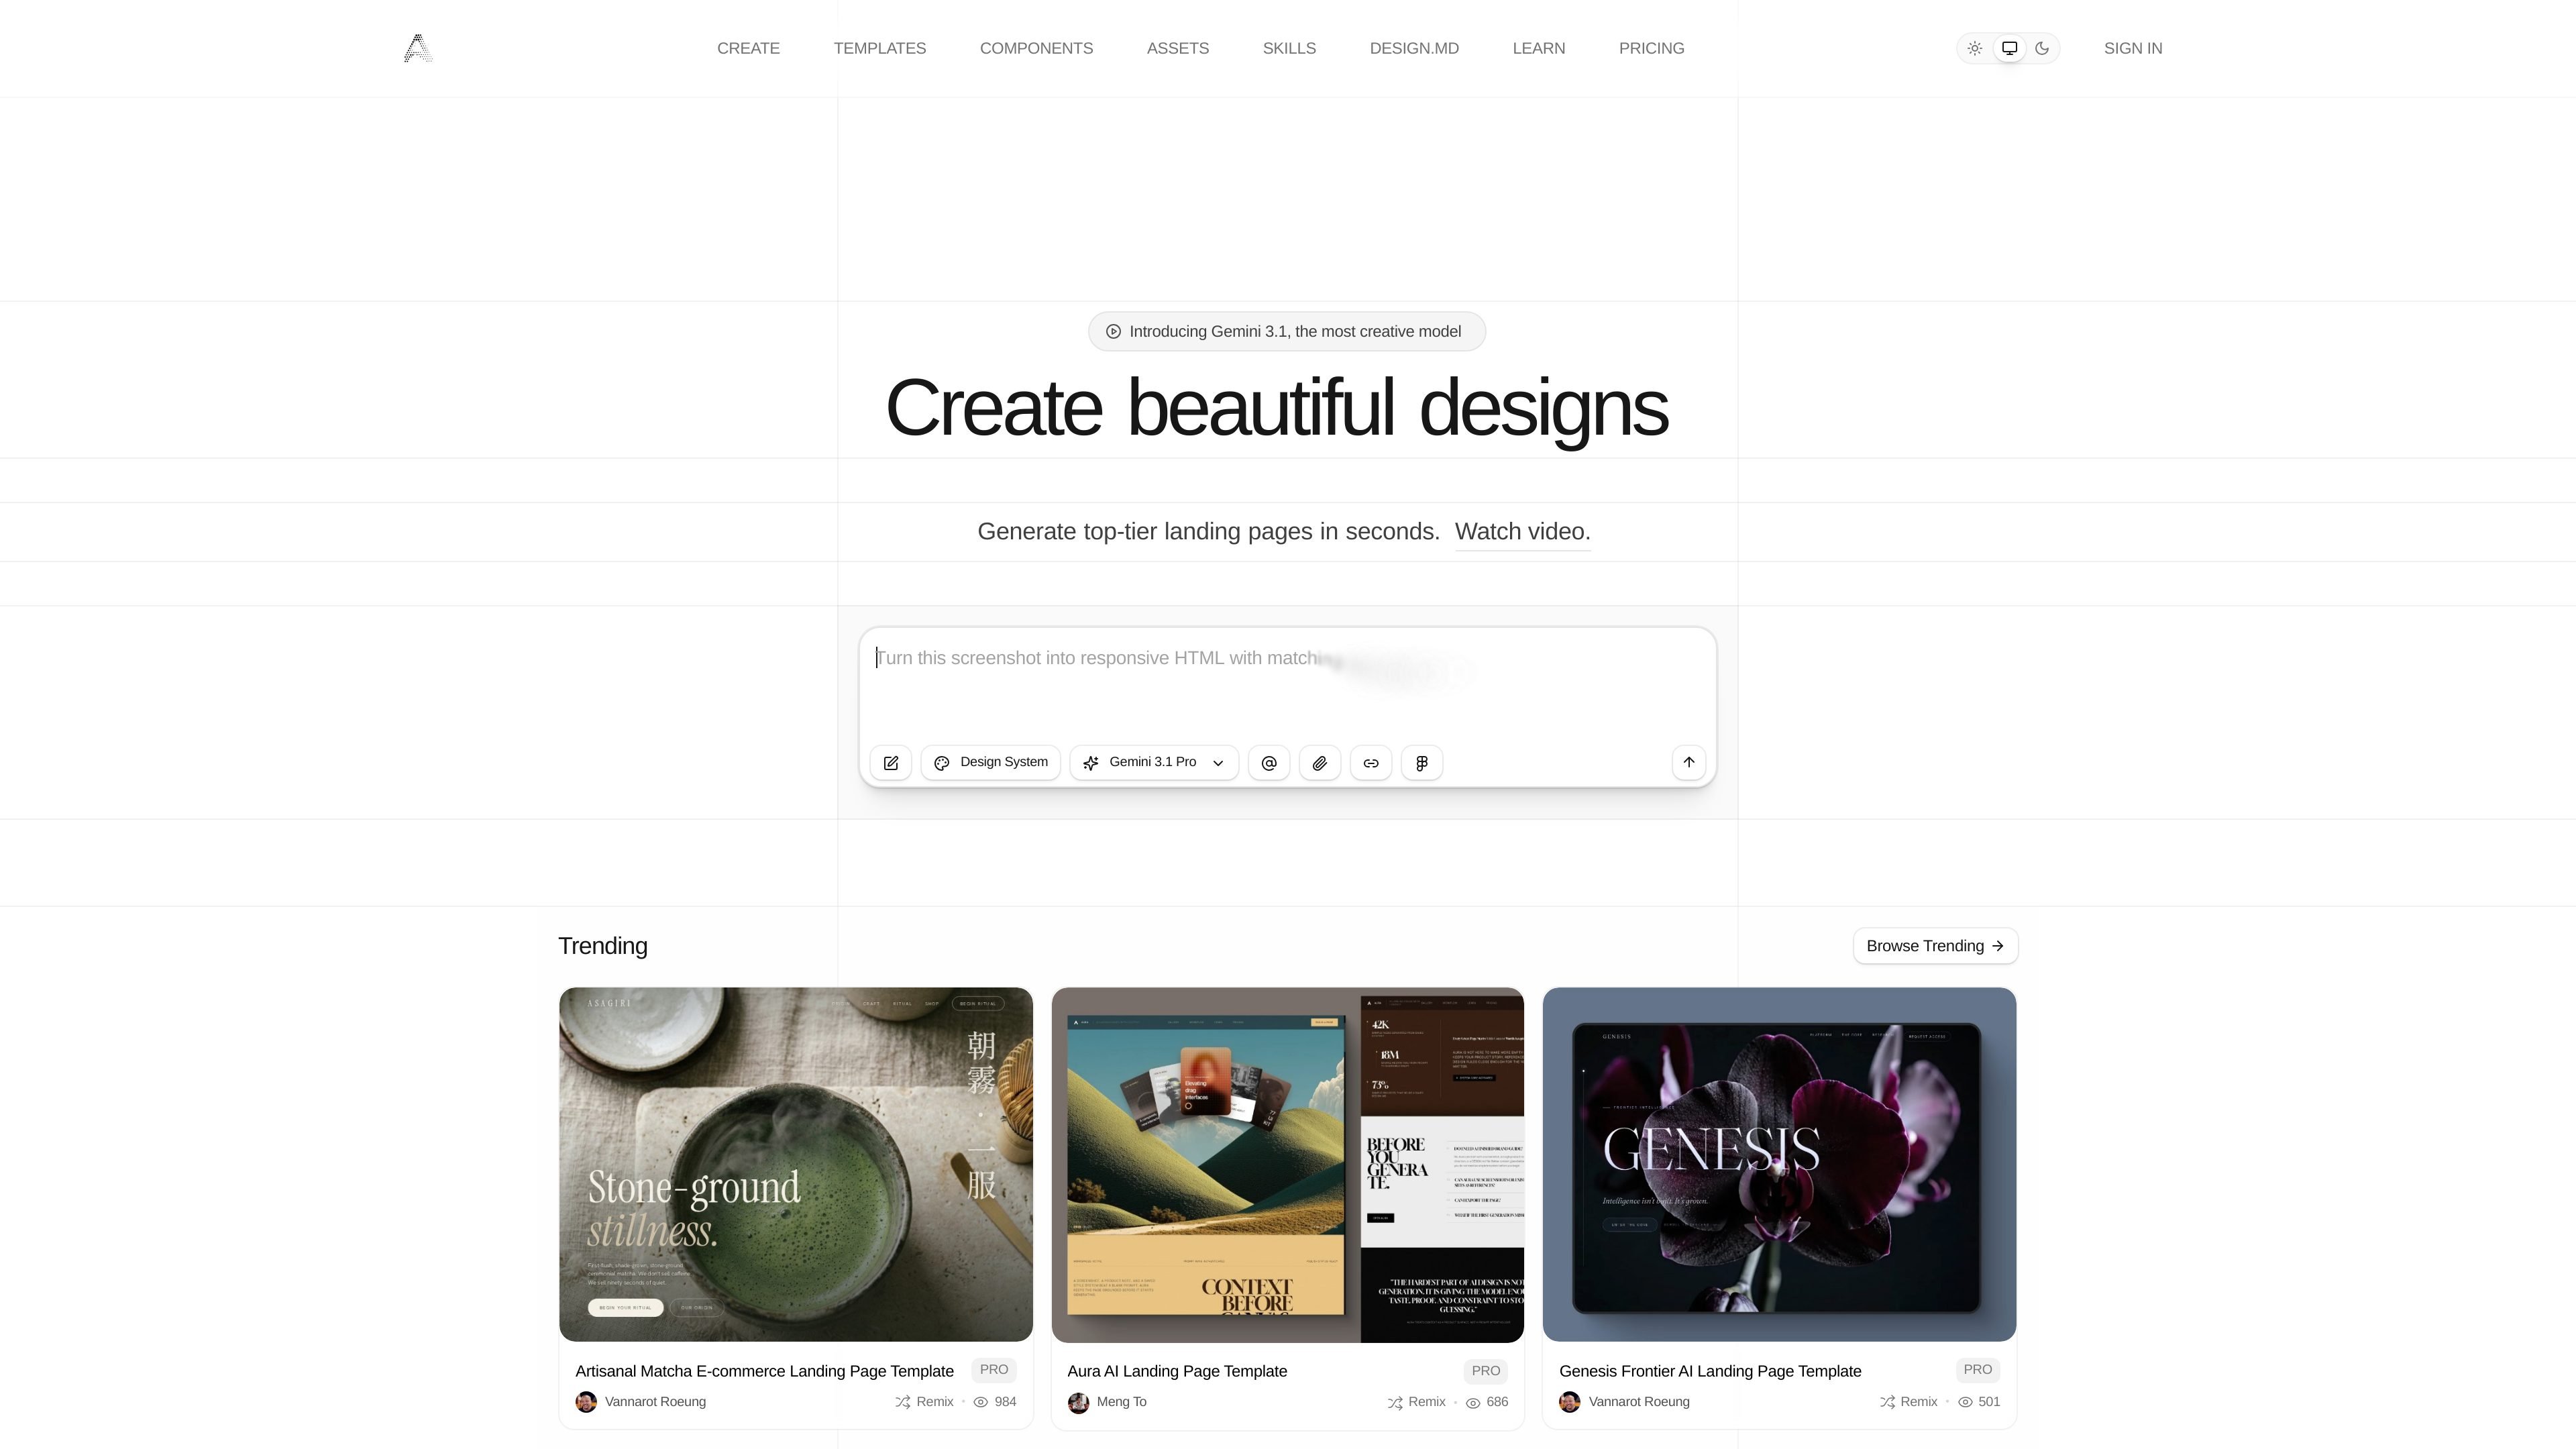Click the Figma import icon
The height and width of the screenshot is (1449, 2576).
1422,763
